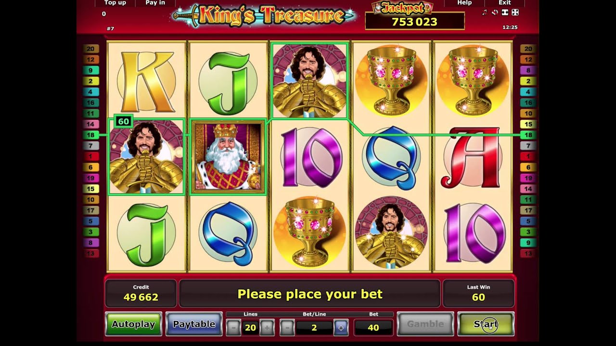Decrease the Bet/Line value
616x346 pixels.
tap(287, 328)
